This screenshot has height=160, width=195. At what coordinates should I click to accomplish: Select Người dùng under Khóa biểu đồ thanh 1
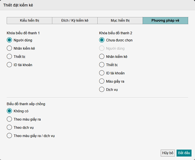(x=9, y=40)
